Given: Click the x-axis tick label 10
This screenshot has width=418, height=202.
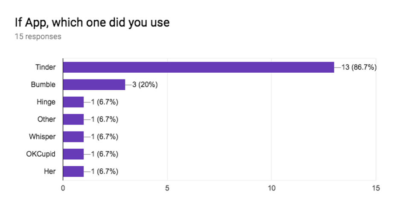Looking at the screenshot, I should tap(271, 188).
